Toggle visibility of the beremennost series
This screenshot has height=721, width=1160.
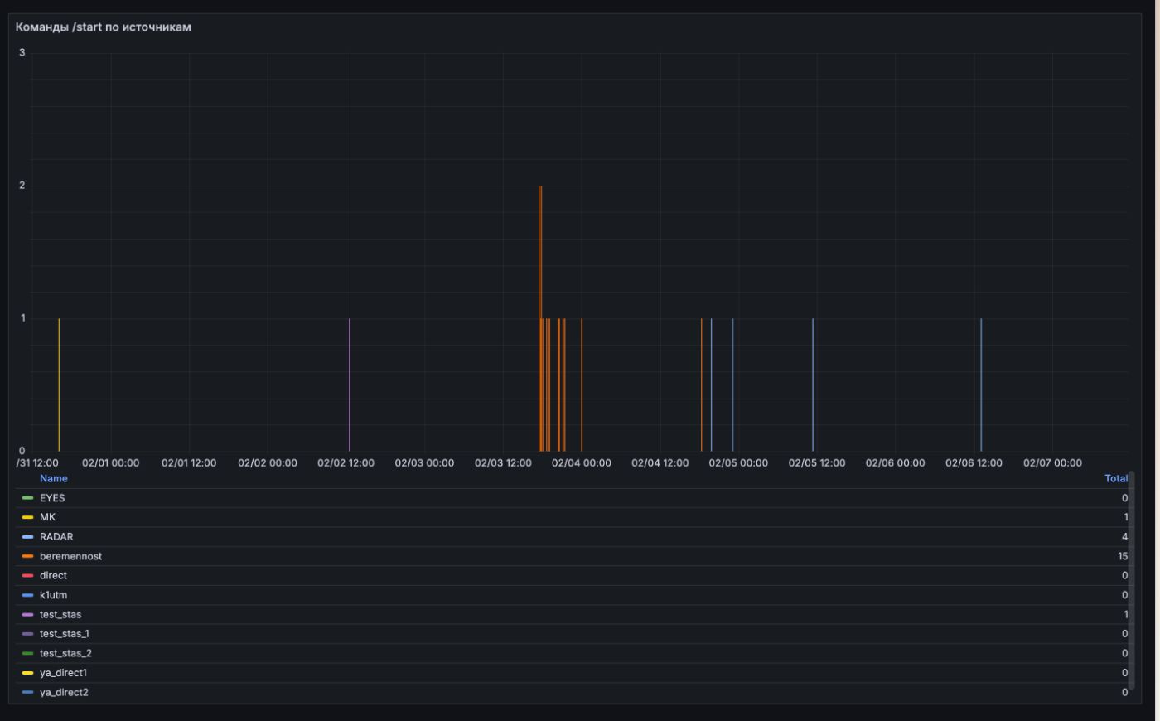pyautogui.click(x=69, y=556)
